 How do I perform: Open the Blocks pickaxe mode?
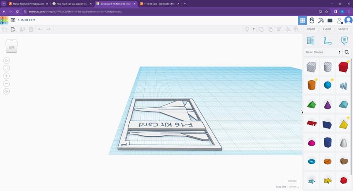(321, 20)
